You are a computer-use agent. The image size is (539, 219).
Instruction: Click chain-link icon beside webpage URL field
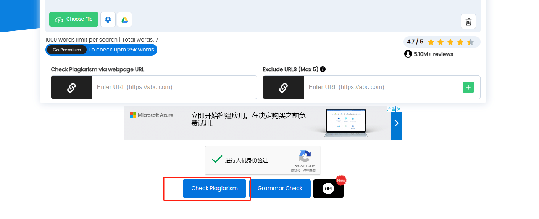pos(72,87)
